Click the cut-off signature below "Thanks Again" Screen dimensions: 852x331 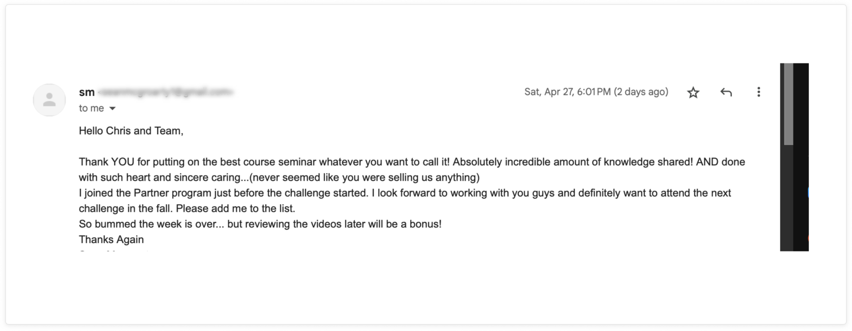tap(114, 251)
